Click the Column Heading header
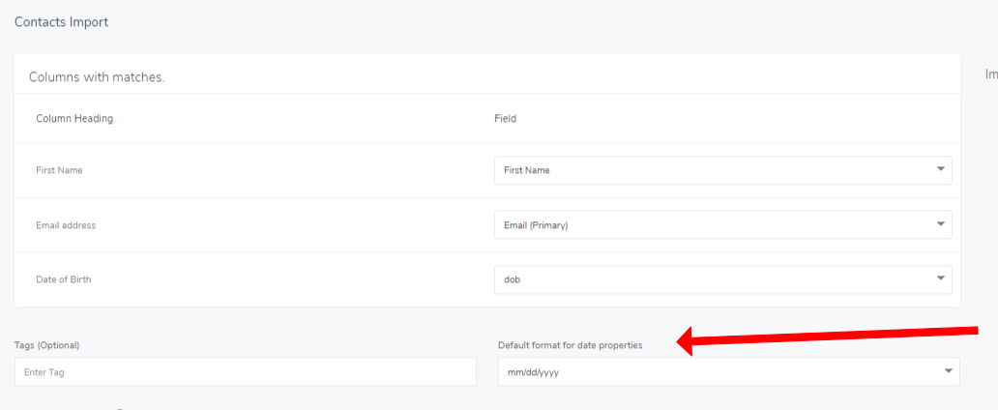998x410 pixels. tap(74, 118)
